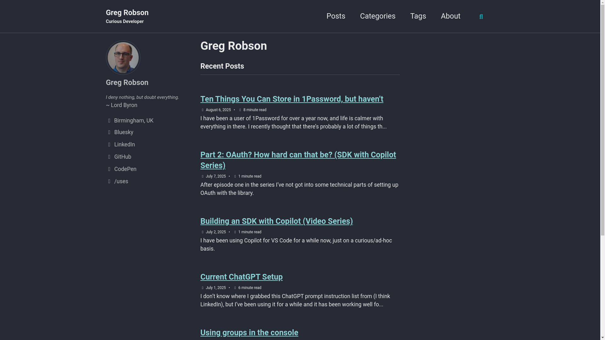Click calendar icon beside July 1, 2025

203,288
